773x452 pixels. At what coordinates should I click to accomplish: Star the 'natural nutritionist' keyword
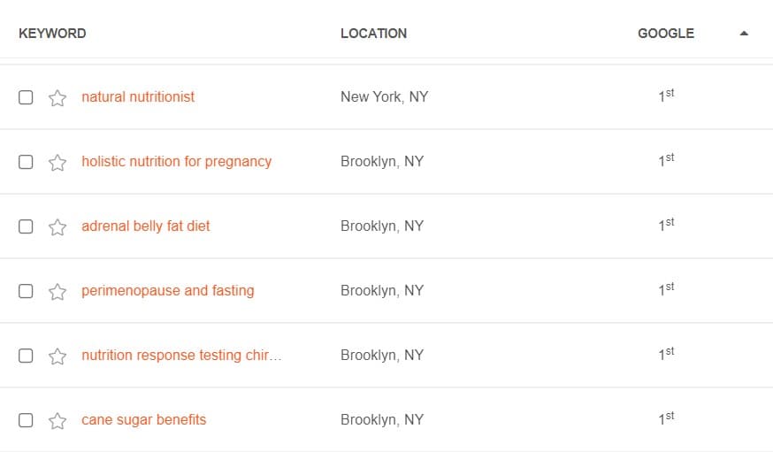click(x=57, y=97)
